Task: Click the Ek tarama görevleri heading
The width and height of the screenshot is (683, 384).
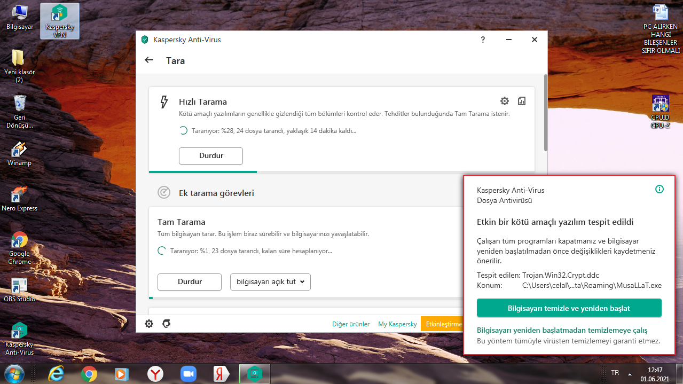Action: pyautogui.click(x=216, y=193)
